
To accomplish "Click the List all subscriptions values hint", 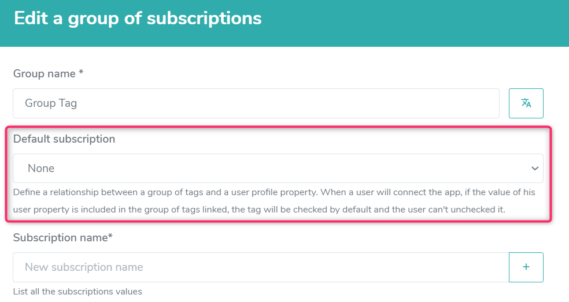I will (77, 292).
